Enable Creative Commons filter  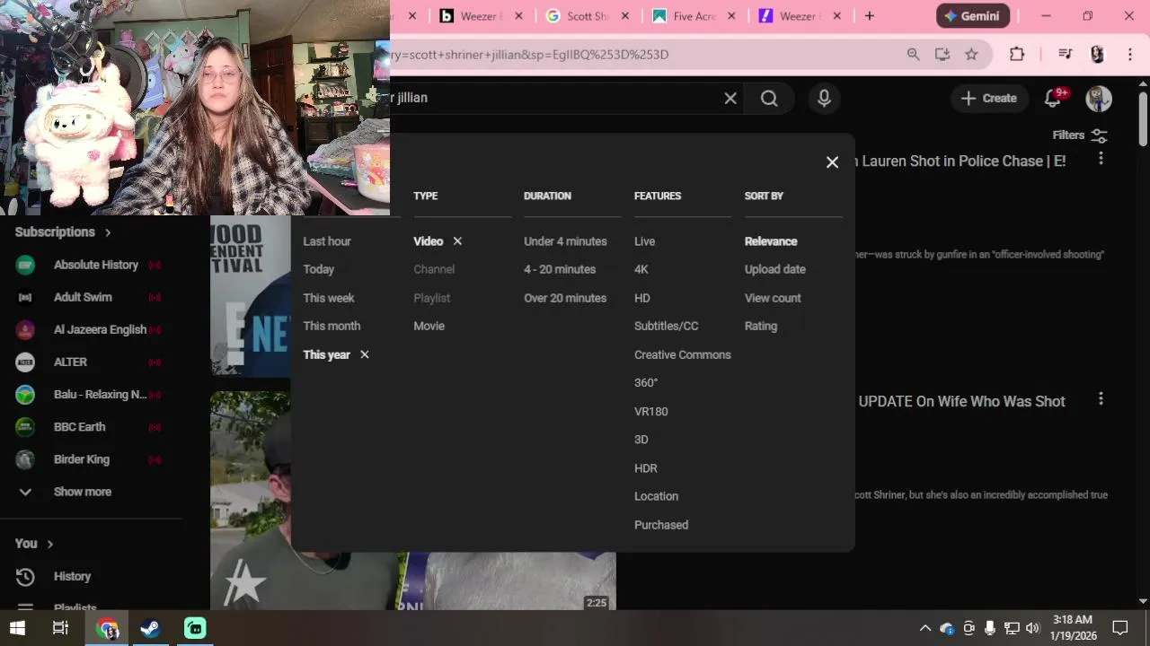(683, 354)
